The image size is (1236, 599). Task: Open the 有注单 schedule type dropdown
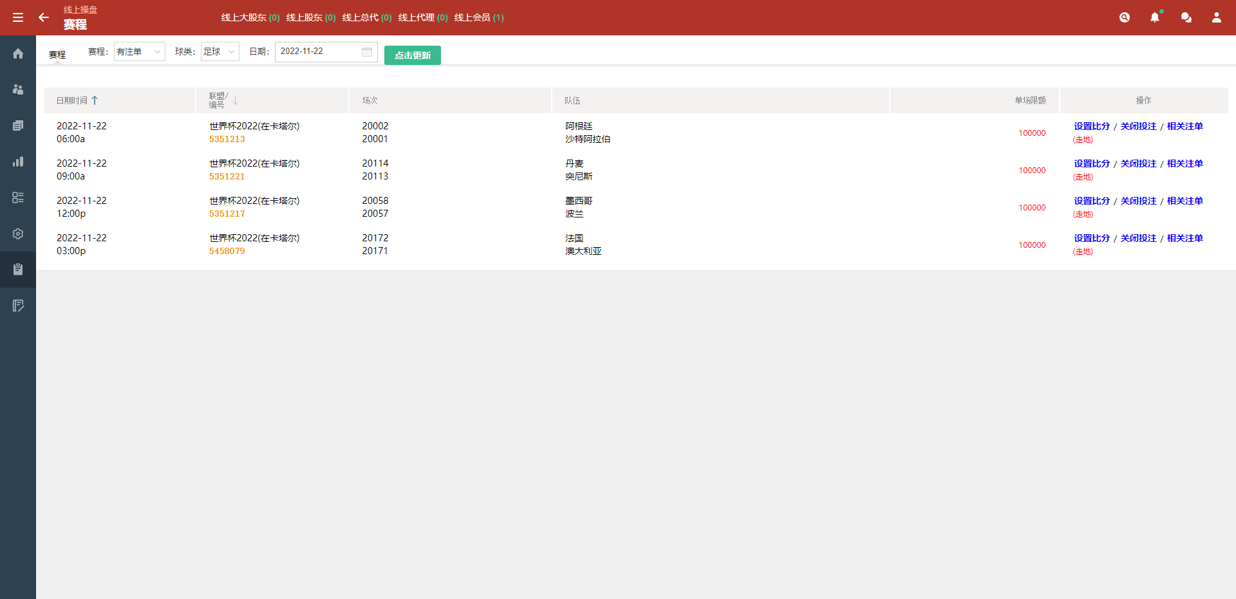click(139, 51)
